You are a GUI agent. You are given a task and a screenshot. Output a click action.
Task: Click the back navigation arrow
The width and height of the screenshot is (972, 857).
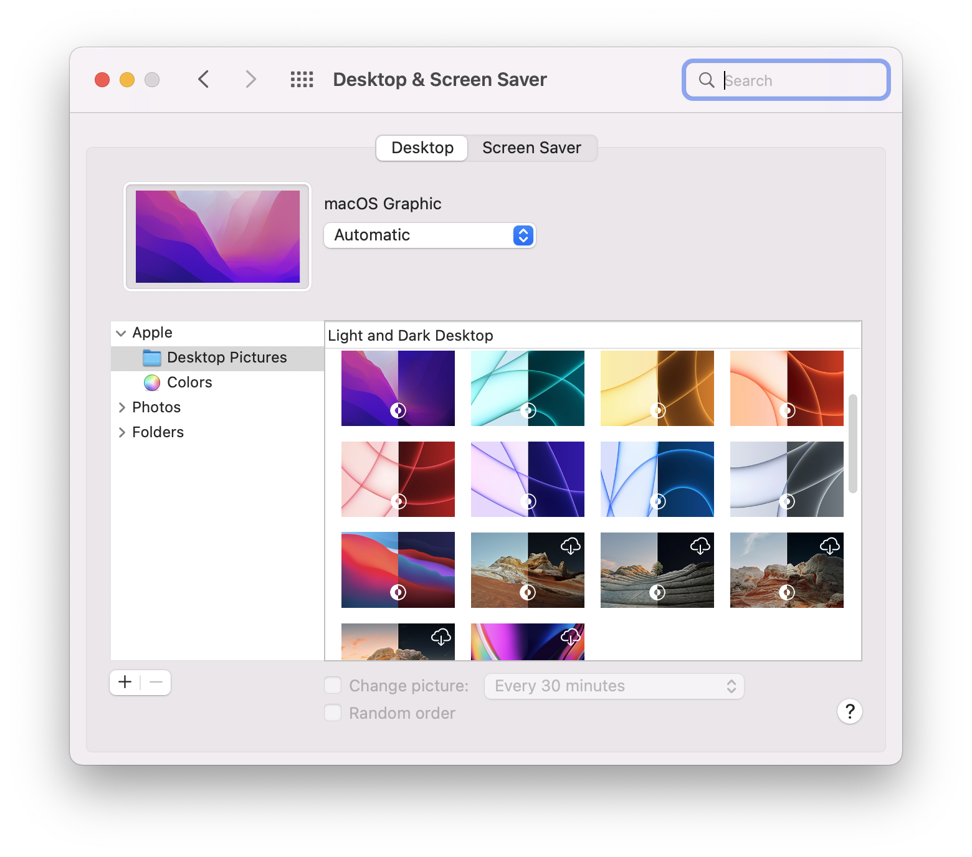pyautogui.click(x=203, y=79)
